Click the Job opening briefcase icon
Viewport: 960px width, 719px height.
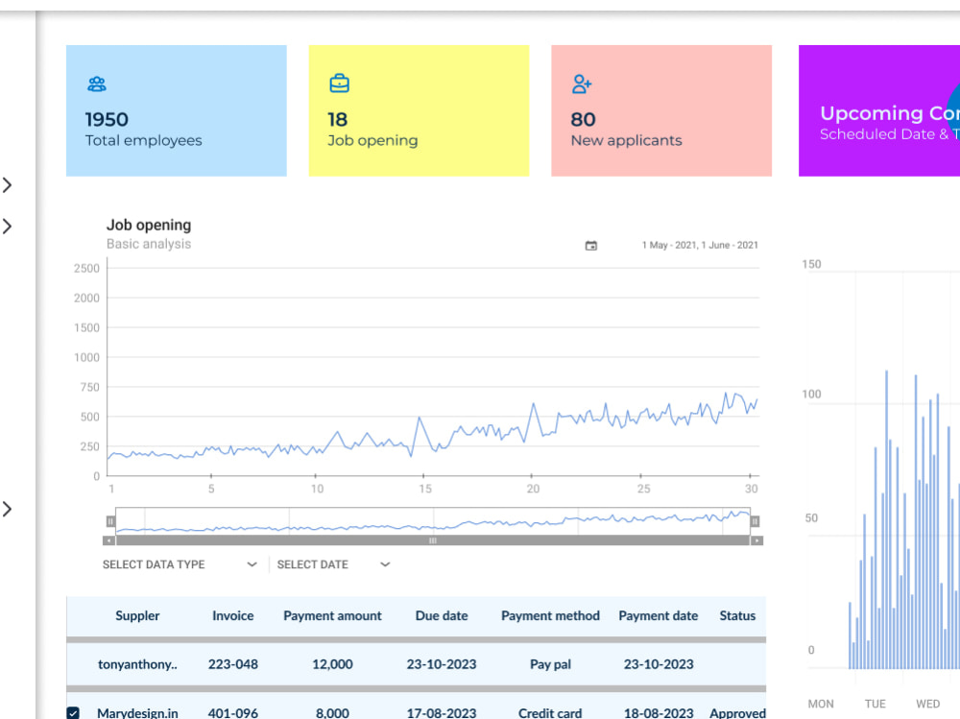(339, 84)
